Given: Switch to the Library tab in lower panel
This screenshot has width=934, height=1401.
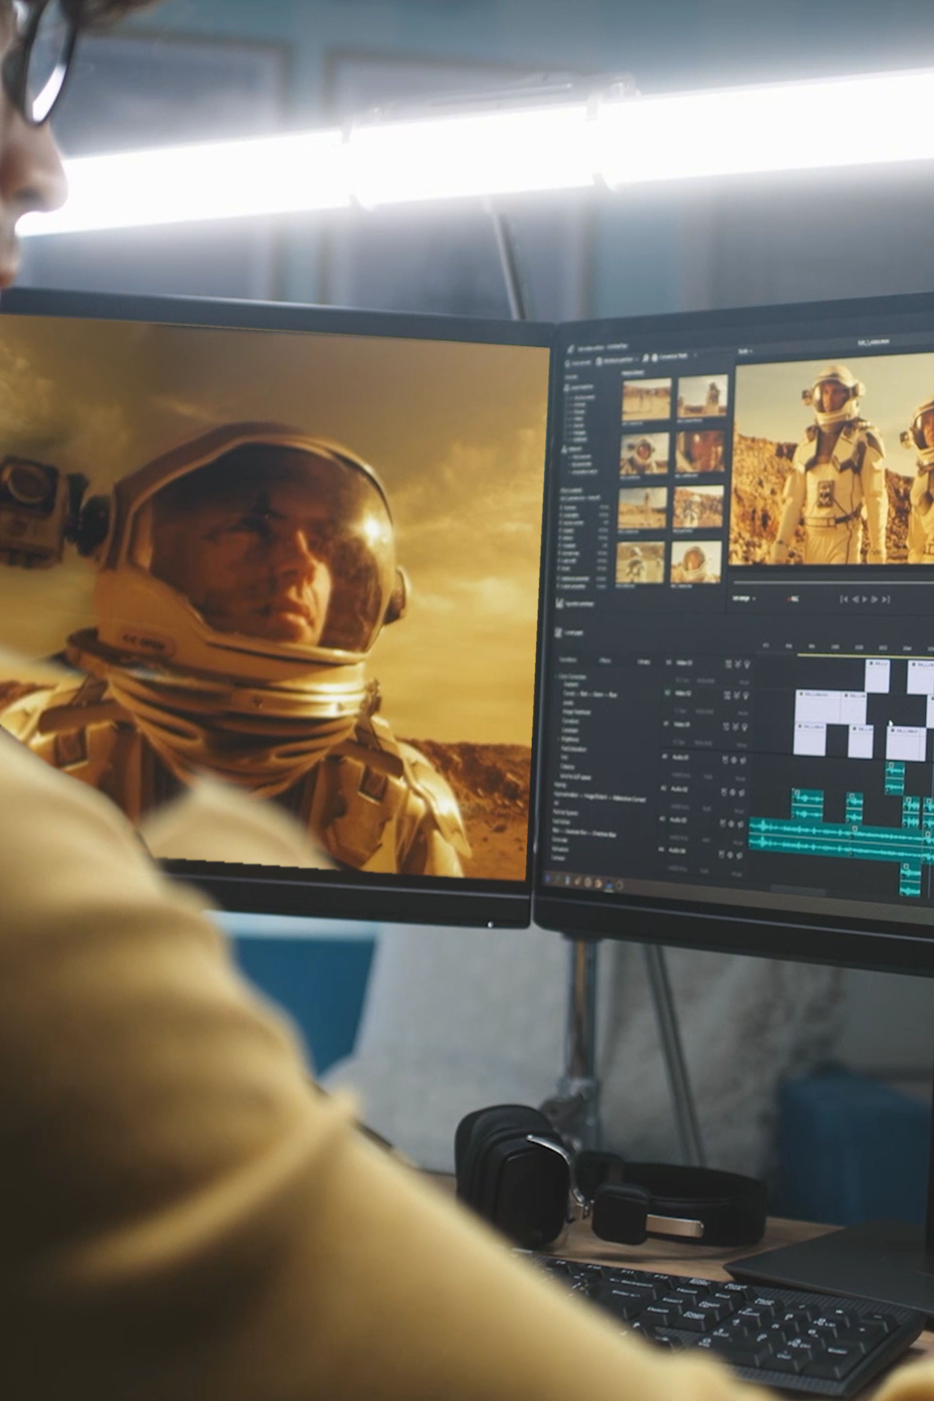Looking at the screenshot, I should [x=643, y=661].
